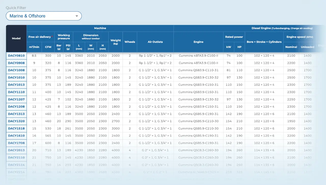The image size is (326, 185).
Task: Open the DACY2013 model entry
Action: click(x=16, y=150)
